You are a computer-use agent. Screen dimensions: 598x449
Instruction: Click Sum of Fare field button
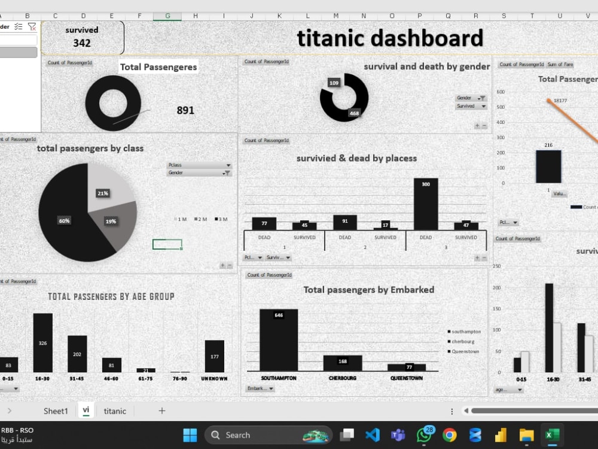tap(560, 65)
